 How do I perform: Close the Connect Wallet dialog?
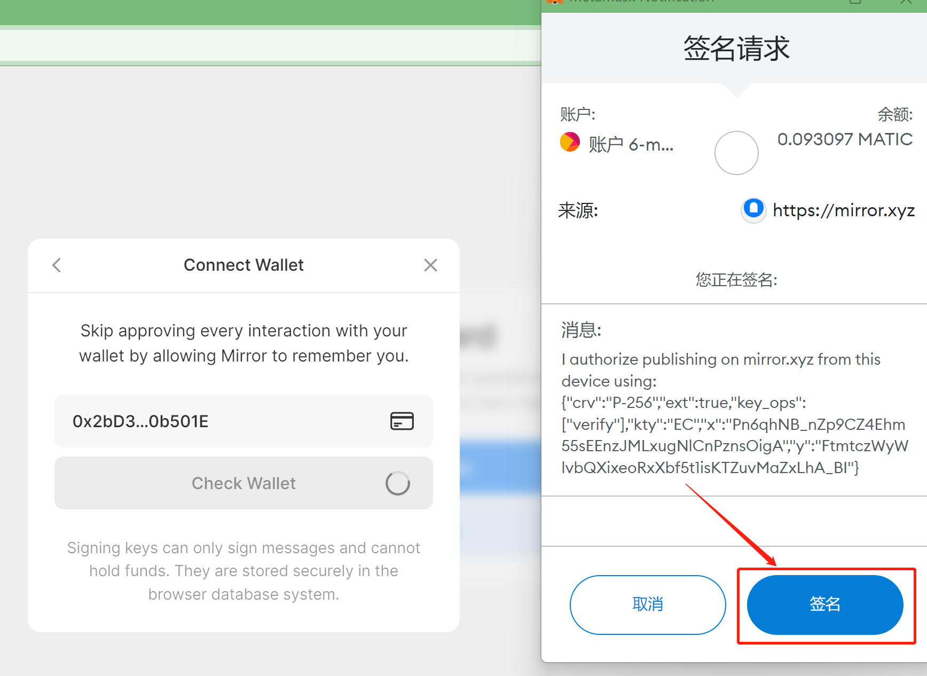click(430, 265)
